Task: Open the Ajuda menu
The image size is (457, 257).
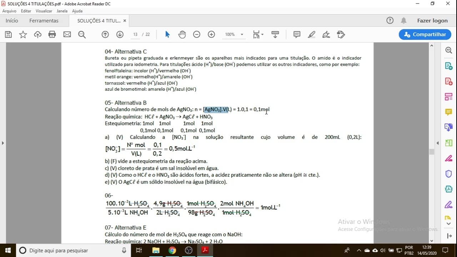Action: [x=77, y=11]
